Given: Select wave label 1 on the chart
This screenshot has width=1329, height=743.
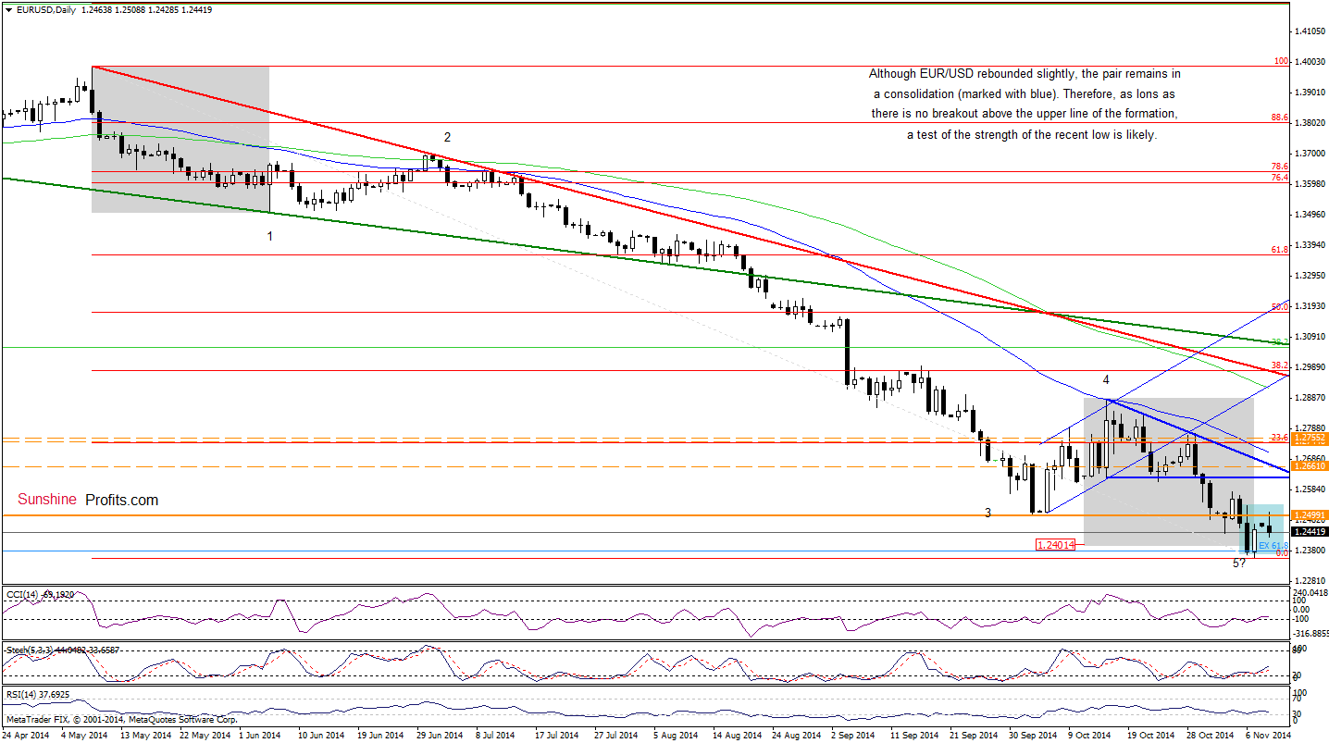Looking at the screenshot, I should tap(270, 236).
